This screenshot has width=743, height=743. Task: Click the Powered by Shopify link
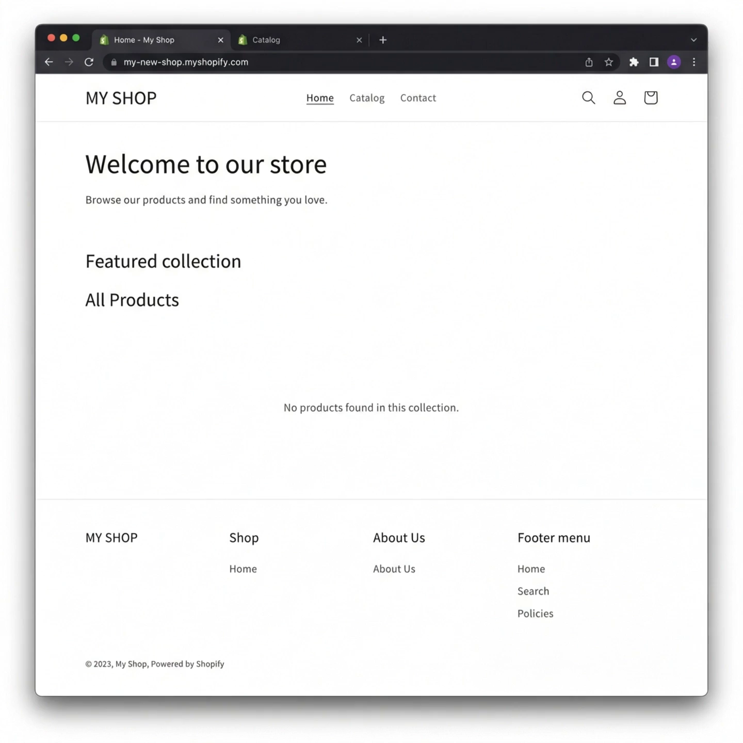click(x=187, y=664)
